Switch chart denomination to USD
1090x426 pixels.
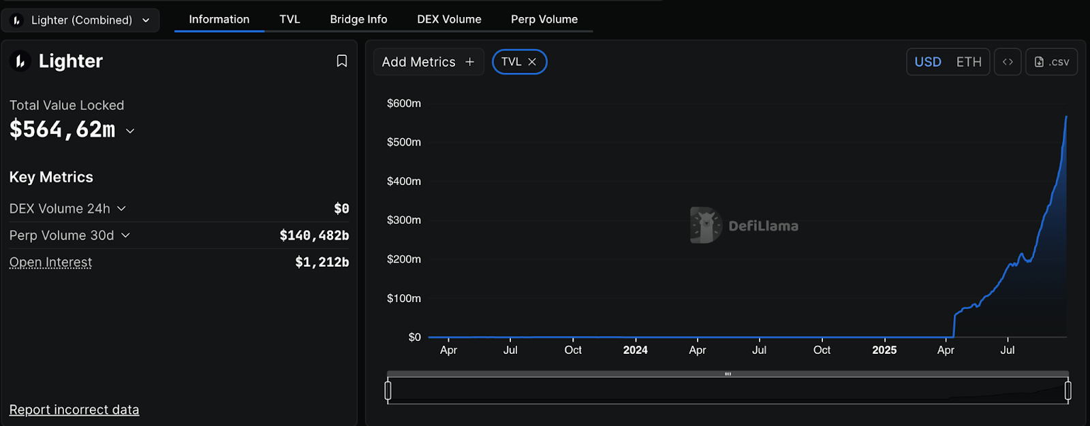(928, 62)
